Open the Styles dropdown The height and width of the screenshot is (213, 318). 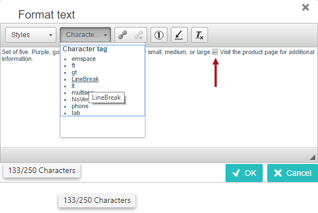(x=30, y=35)
